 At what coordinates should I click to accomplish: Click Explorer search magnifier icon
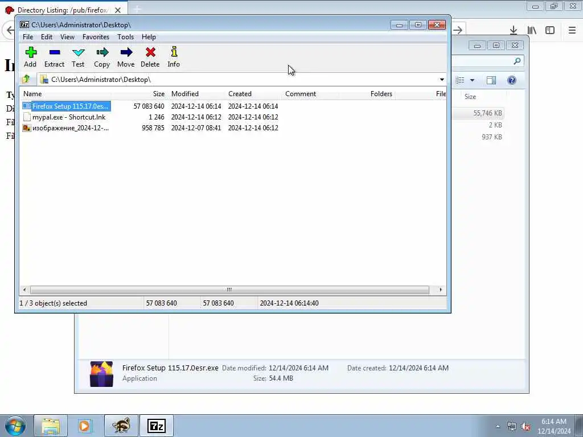(517, 61)
